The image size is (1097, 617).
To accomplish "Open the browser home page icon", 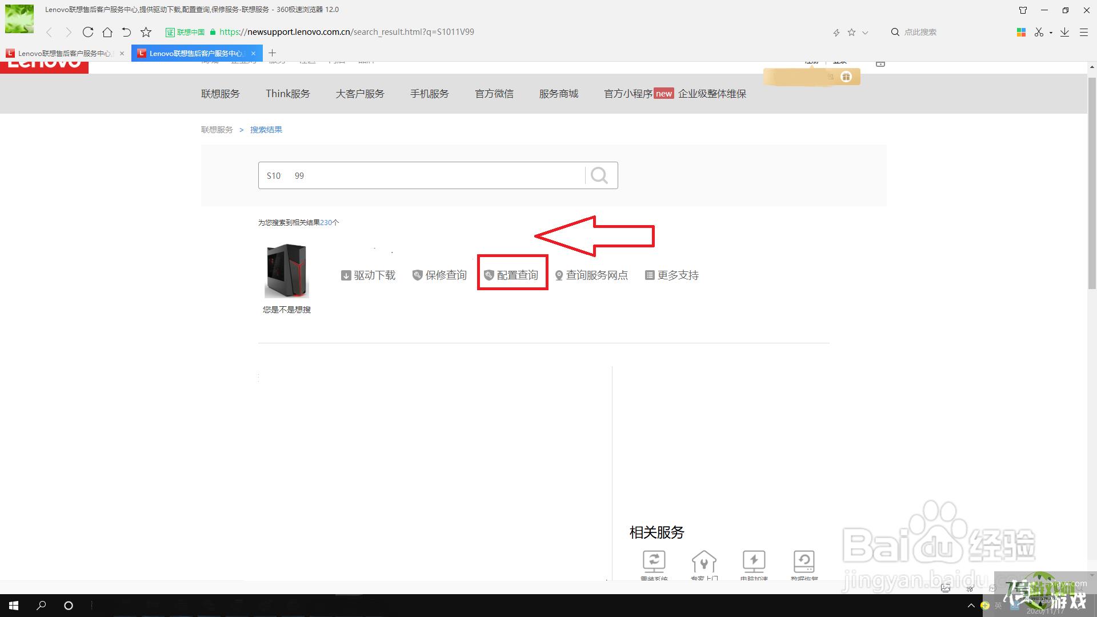I will tap(107, 32).
